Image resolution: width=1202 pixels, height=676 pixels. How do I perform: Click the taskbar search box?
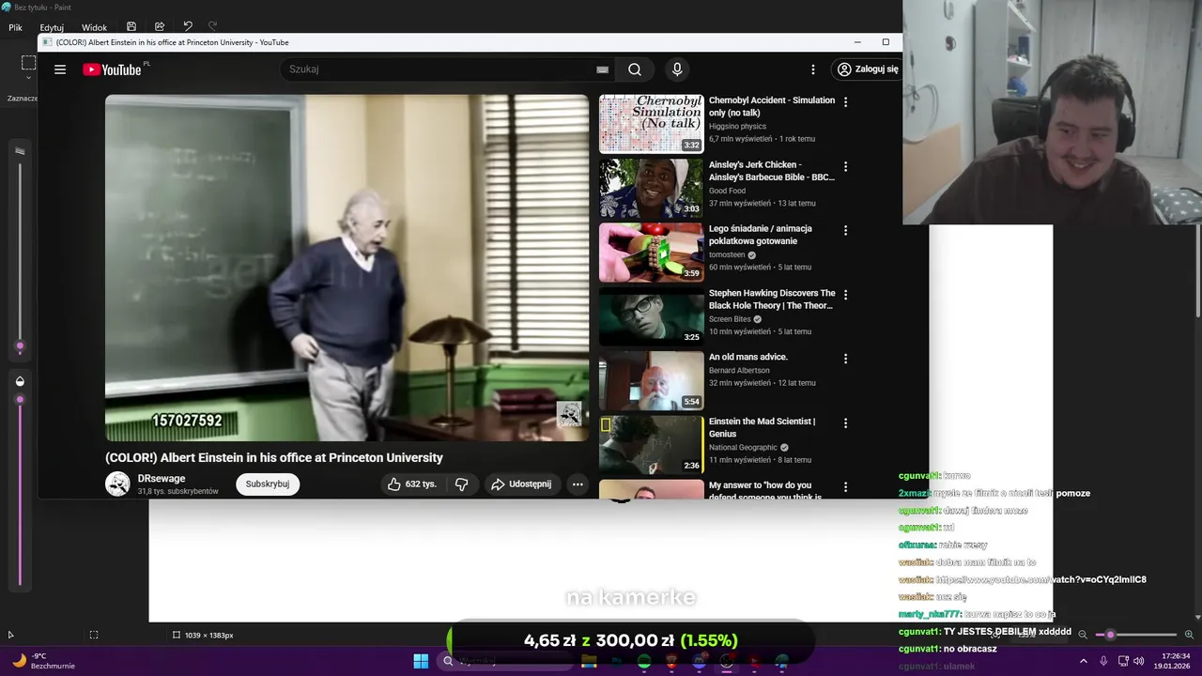click(x=504, y=661)
